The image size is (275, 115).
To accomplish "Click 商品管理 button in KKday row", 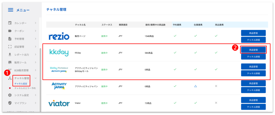I will click(x=253, y=50).
